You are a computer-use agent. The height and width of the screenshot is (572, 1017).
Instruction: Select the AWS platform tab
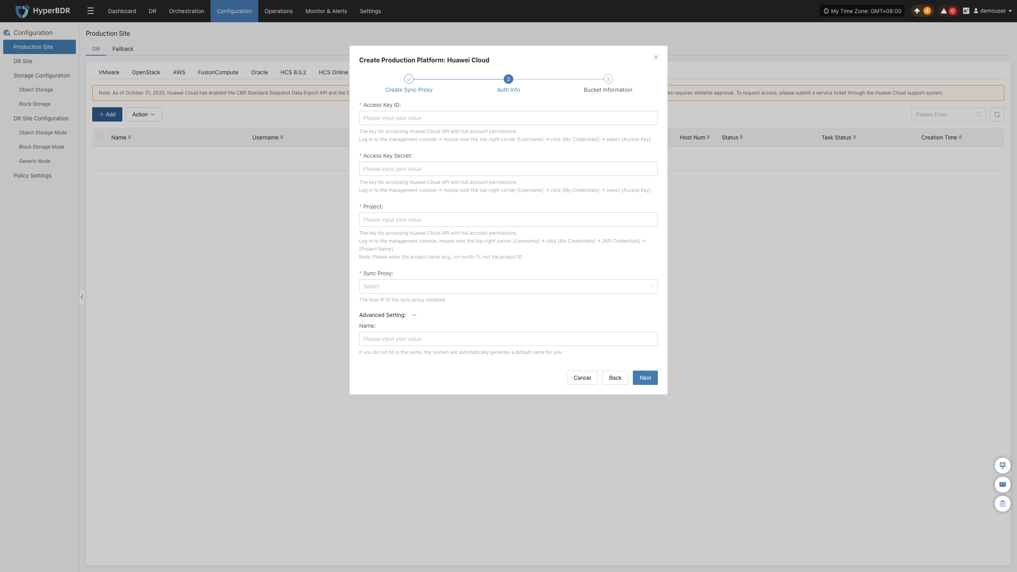(x=179, y=72)
